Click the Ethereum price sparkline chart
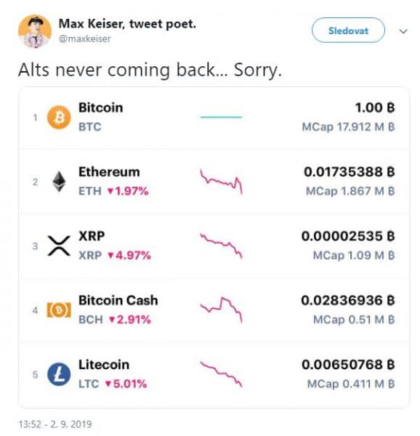 (x=221, y=181)
